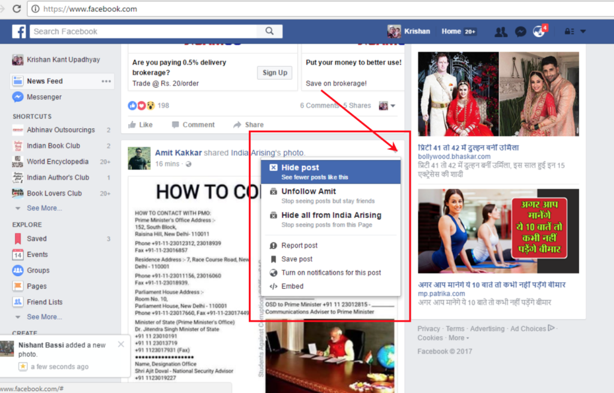Open Events calendar icon under Explore
Image resolution: width=614 pixels, height=393 pixels.
[x=19, y=255]
